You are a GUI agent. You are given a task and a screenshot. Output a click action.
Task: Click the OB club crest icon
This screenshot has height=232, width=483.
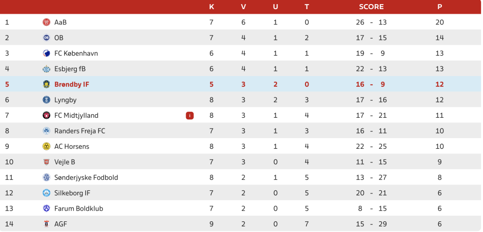46,38
